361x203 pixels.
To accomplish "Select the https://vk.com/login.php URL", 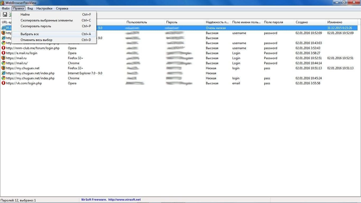I will pyautogui.click(x=24, y=83).
